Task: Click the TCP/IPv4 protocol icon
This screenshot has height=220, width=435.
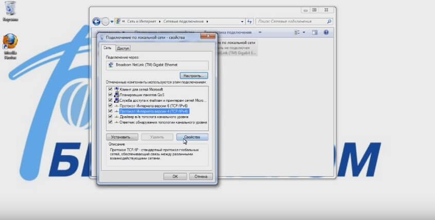Action: click(x=117, y=111)
